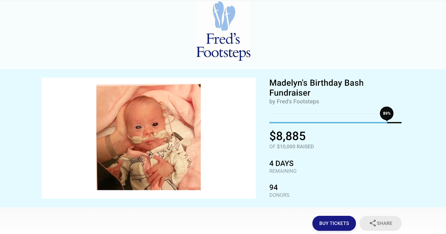Click the 94 donor count number
The height and width of the screenshot is (234, 446).
coord(273,187)
